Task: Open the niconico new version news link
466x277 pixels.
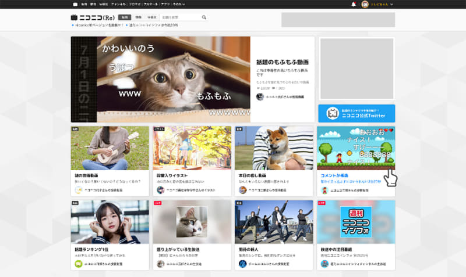Action: click(99, 25)
